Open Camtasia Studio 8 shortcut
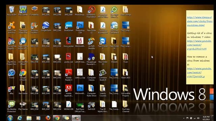The height and width of the screenshot is (121, 216). (103, 75)
